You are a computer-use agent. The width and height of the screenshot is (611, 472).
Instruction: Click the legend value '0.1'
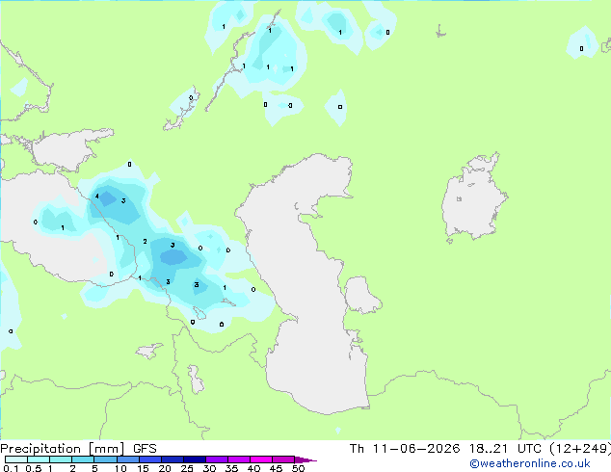11,468
